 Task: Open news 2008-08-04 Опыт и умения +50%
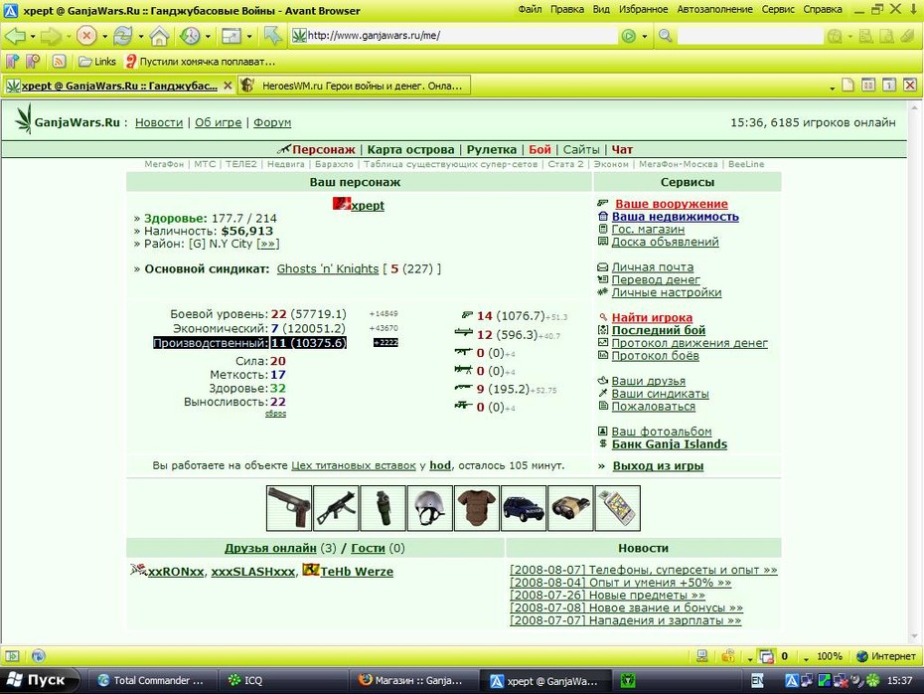(621, 583)
